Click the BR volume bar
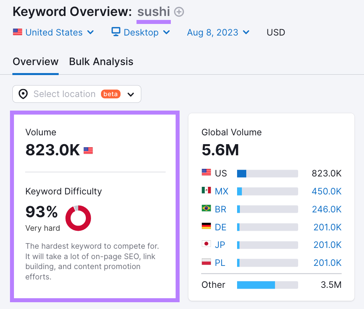Image resolution: width=364 pixels, height=309 pixels. point(267,210)
